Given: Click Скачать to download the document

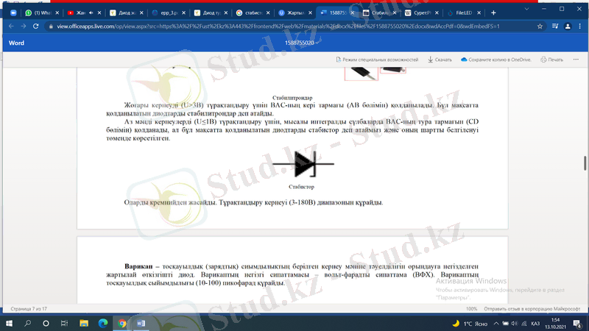Looking at the screenshot, I should point(440,60).
